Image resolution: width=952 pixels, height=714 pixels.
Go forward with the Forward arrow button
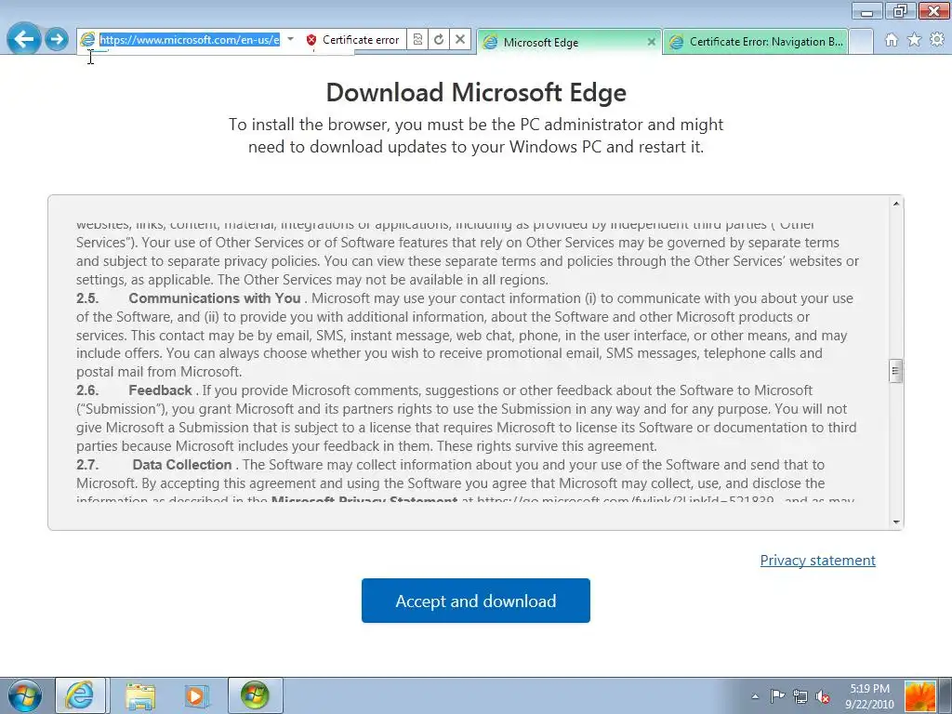tap(57, 39)
